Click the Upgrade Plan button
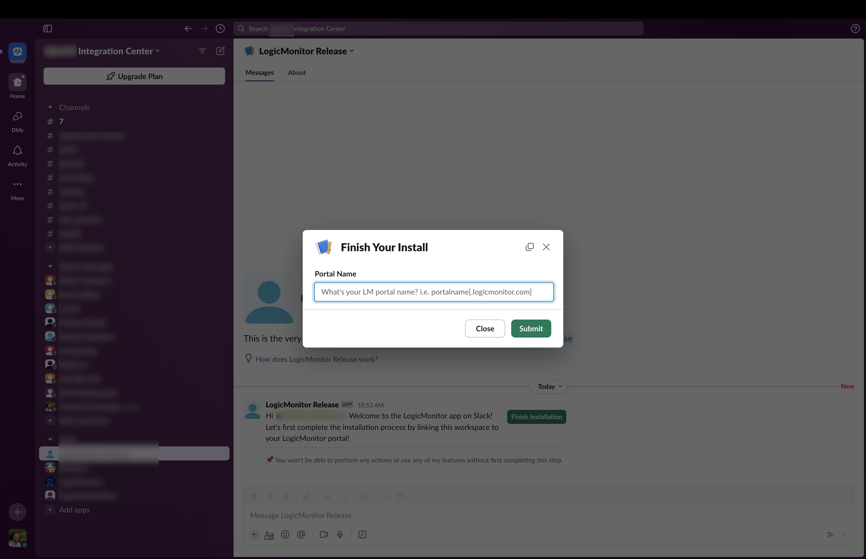866x559 pixels. (135, 76)
